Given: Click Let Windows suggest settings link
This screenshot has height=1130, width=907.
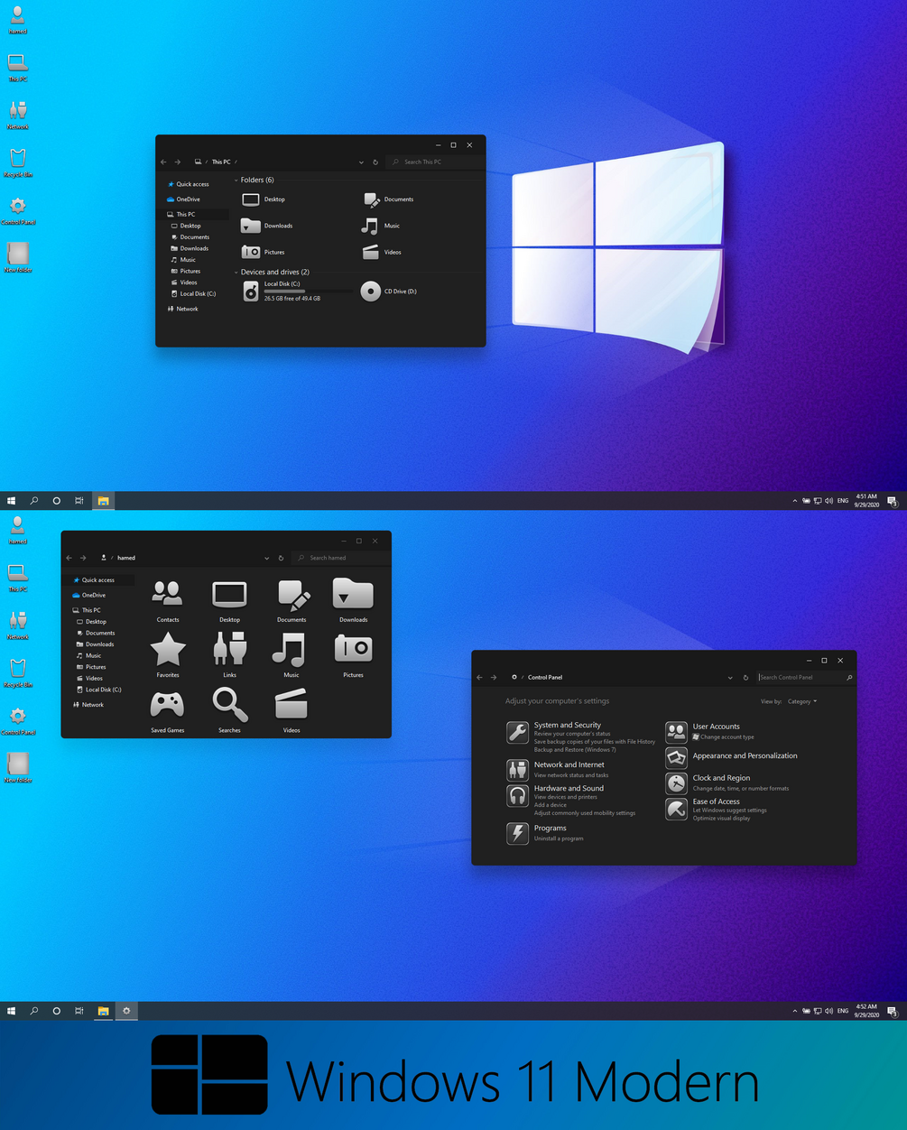Looking at the screenshot, I should 730,810.
